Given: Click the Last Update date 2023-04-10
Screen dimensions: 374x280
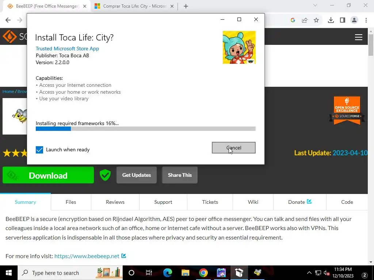Looking at the screenshot, I should (350, 153).
